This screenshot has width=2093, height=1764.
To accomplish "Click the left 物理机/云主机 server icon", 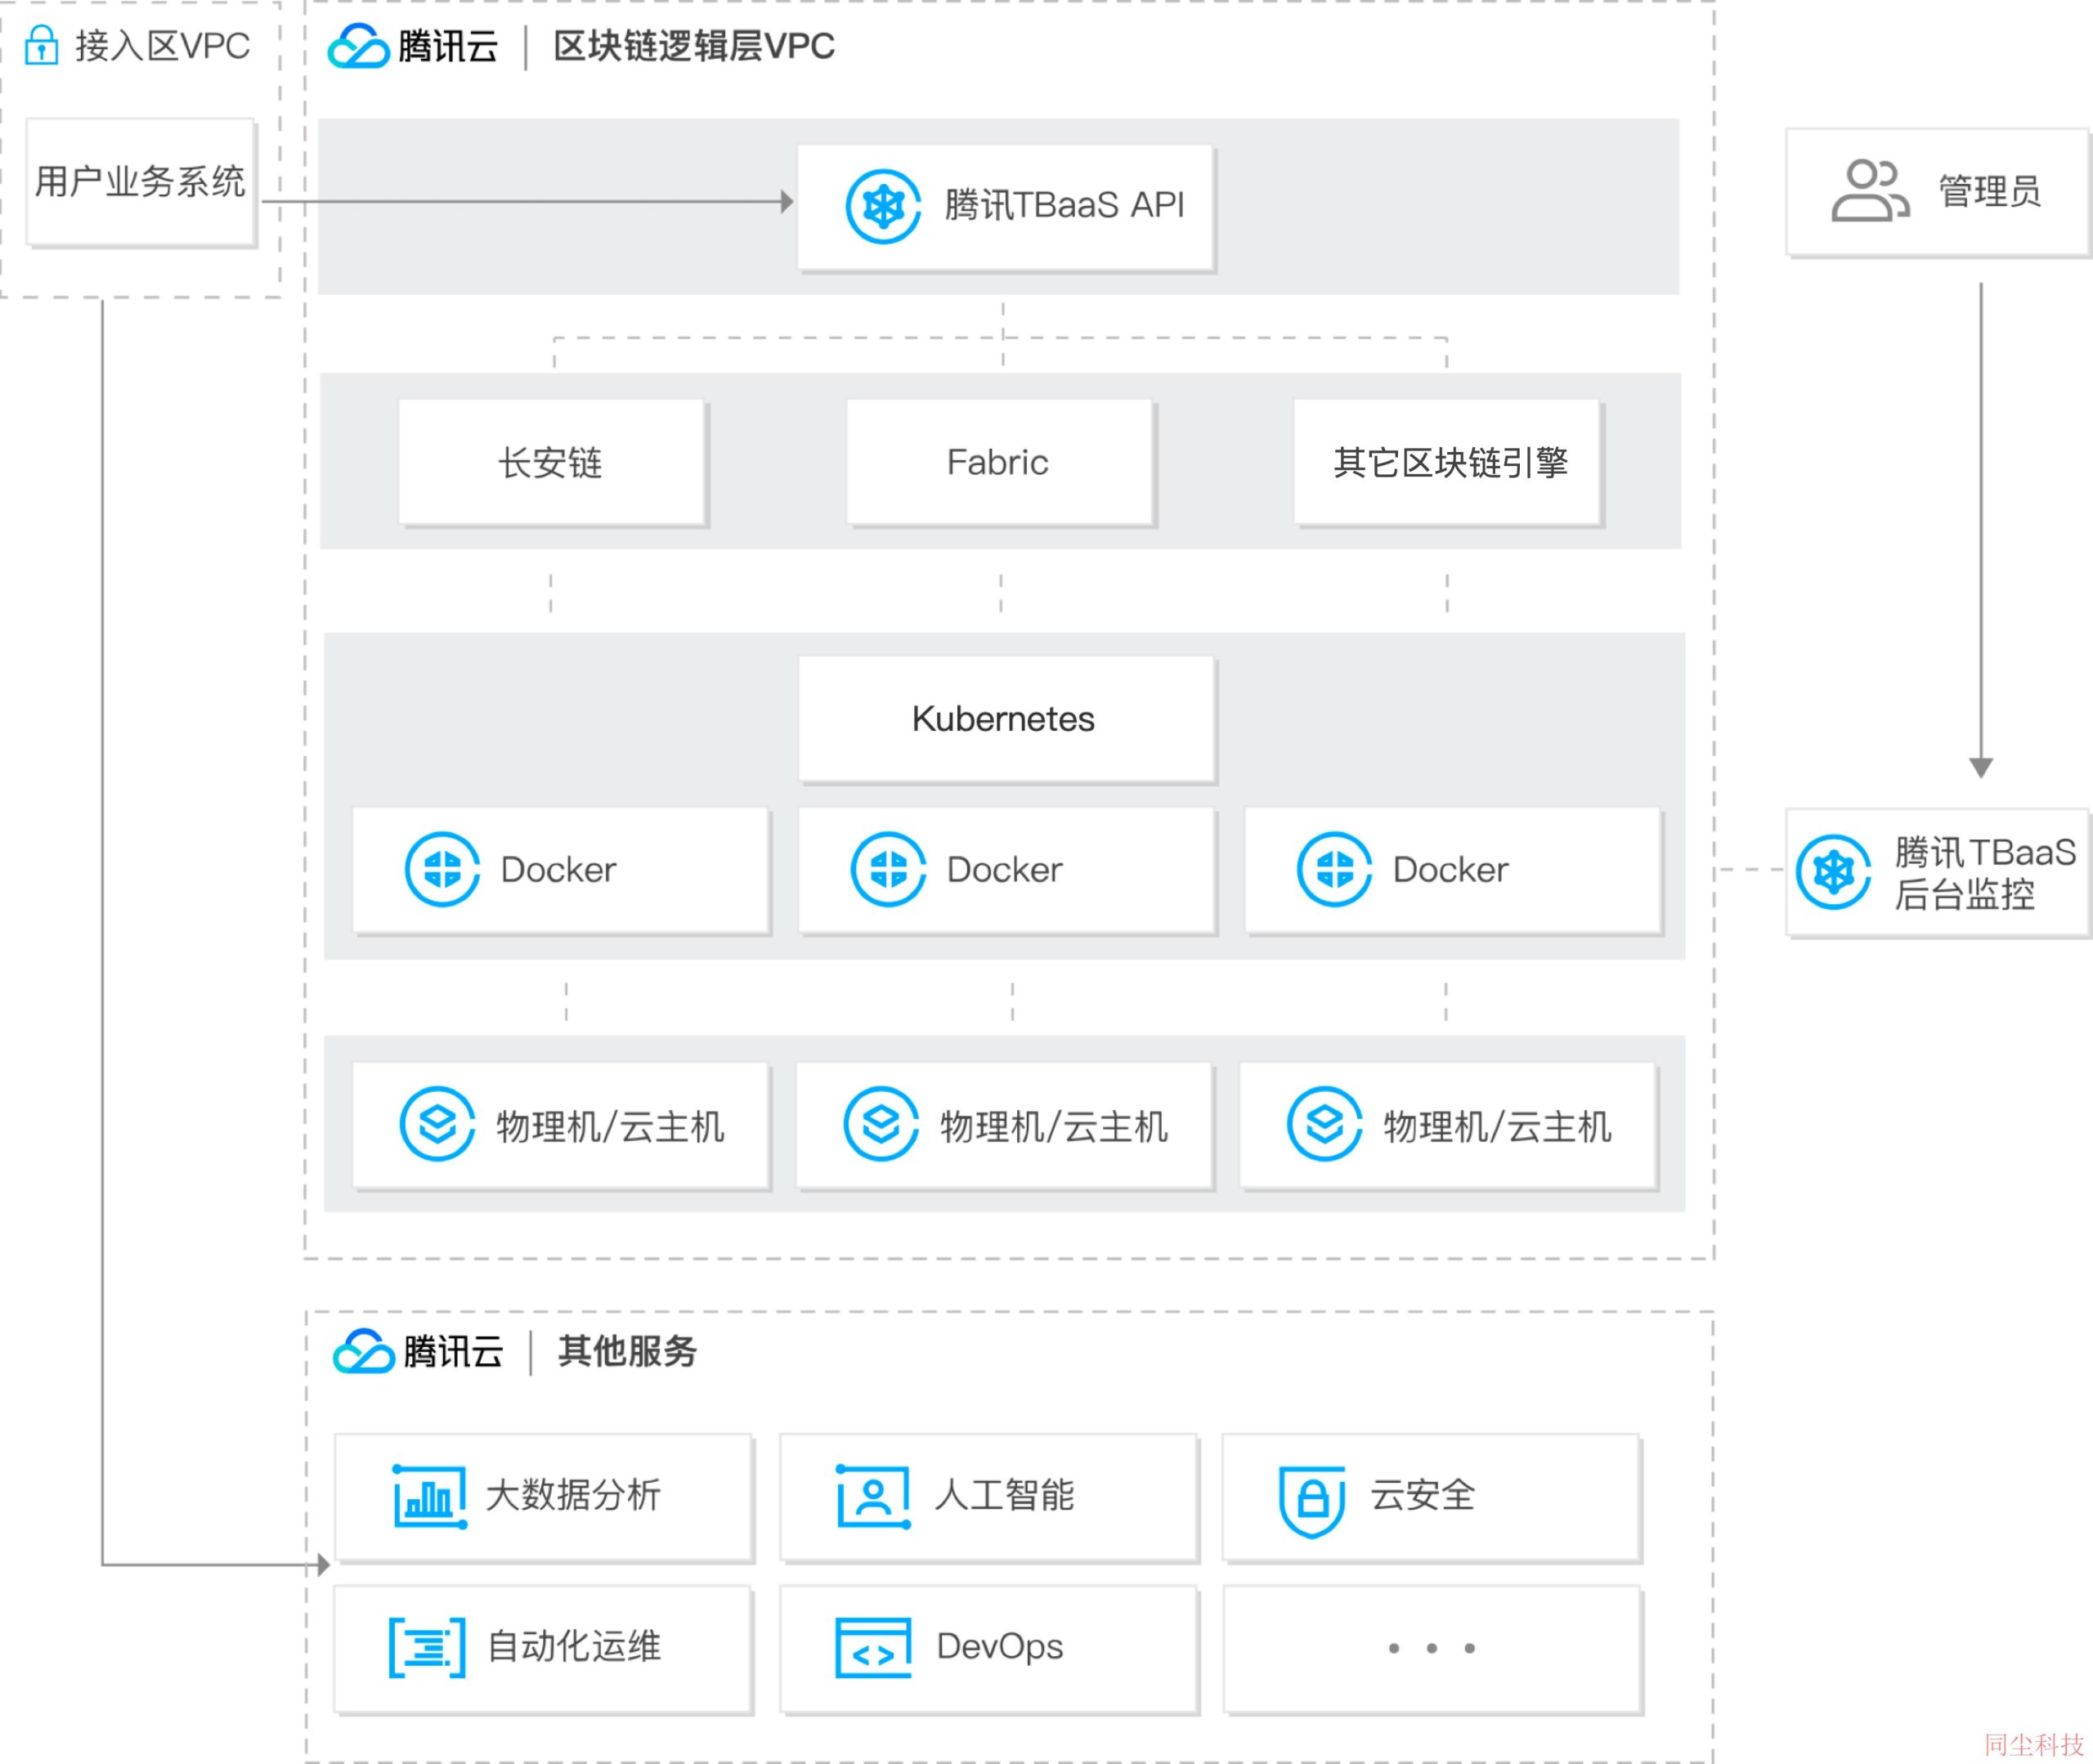I will coord(437,1124).
